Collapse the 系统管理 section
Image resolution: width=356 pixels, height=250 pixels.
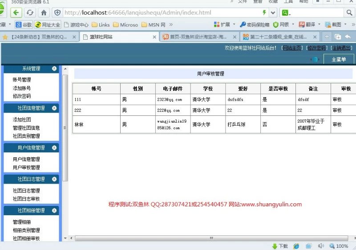click(x=54, y=69)
